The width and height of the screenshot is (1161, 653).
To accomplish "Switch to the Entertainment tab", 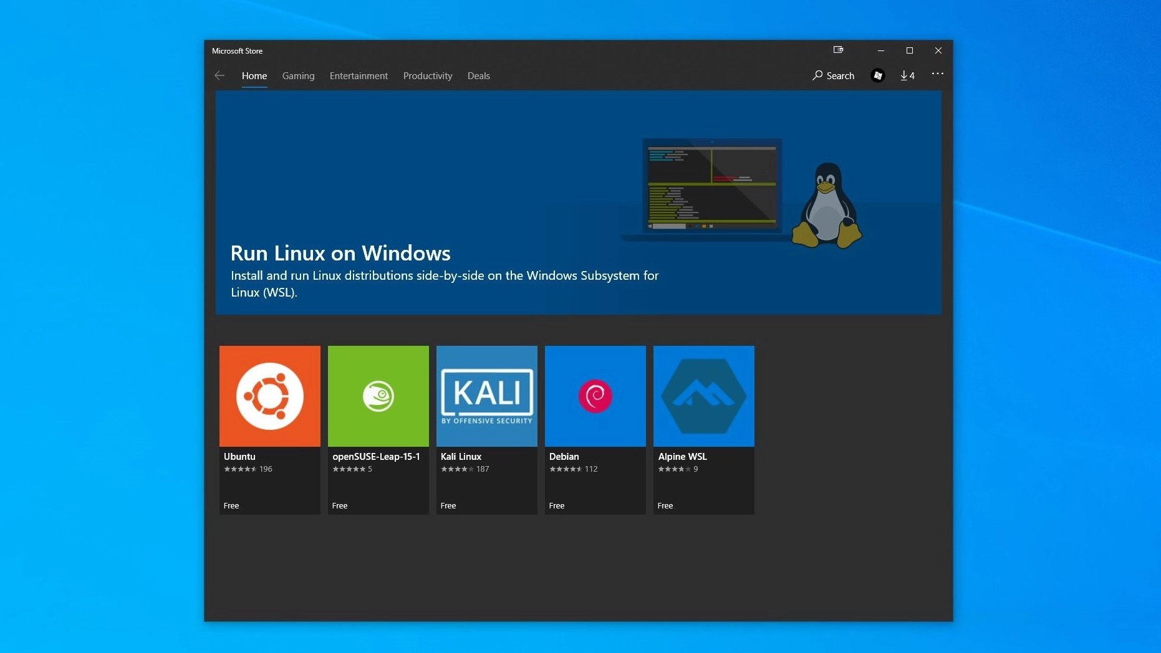I will (359, 75).
